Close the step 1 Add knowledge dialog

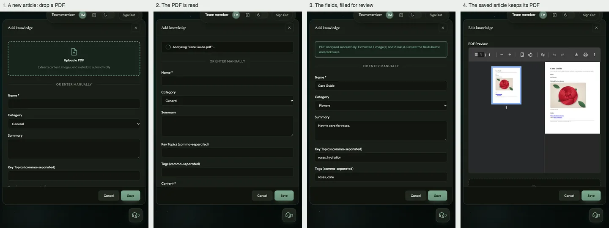(136, 27)
